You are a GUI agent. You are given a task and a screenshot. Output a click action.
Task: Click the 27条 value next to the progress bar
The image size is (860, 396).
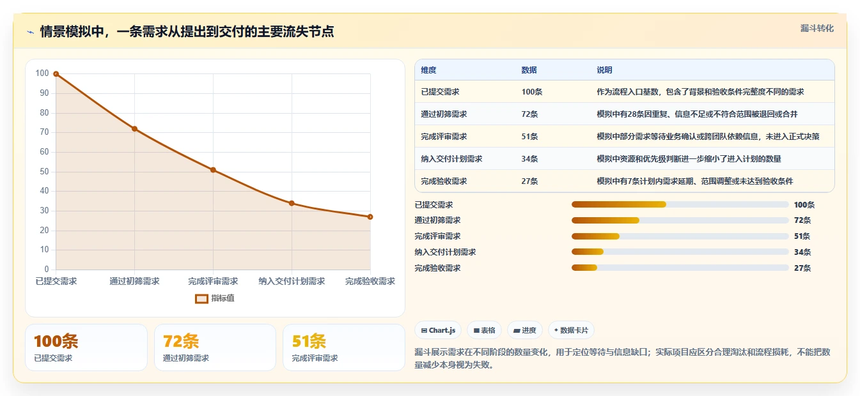(802, 268)
